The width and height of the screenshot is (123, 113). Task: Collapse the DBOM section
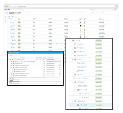9,56
